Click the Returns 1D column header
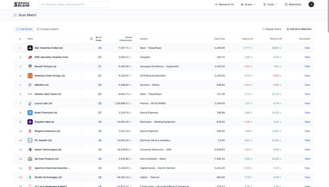The height and width of the screenshot is (187, 329). tap(248, 39)
